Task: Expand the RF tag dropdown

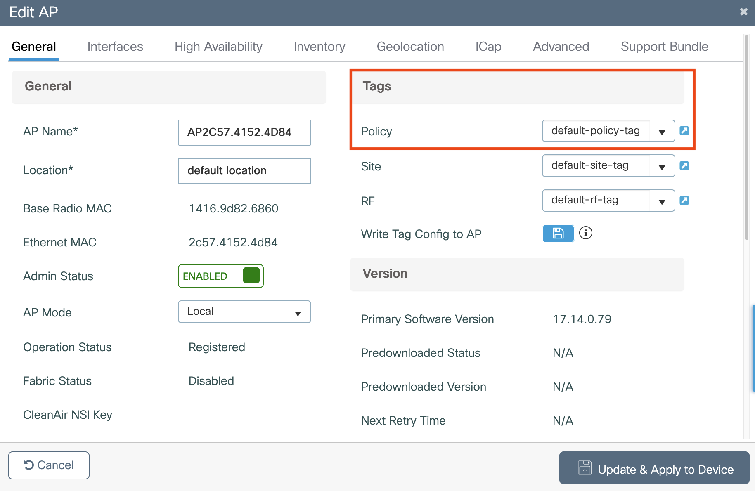Action: click(x=662, y=201)
